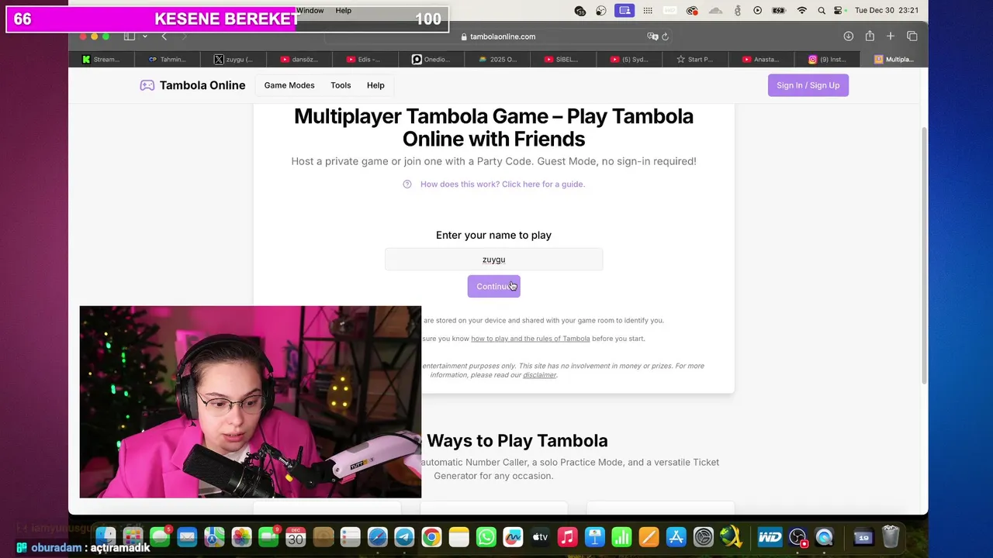Open the Help menu in the macOS menu bar
The image size is (993, 558).
click(344, 10)
